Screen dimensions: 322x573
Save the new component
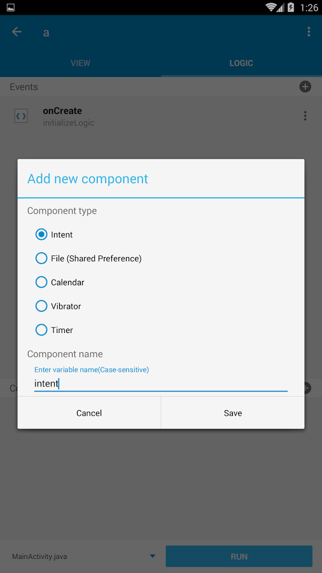click(233, 413)
